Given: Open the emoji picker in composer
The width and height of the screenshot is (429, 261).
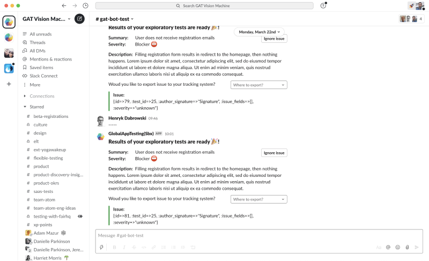Looking at the screenshot, I should (397, 247).
